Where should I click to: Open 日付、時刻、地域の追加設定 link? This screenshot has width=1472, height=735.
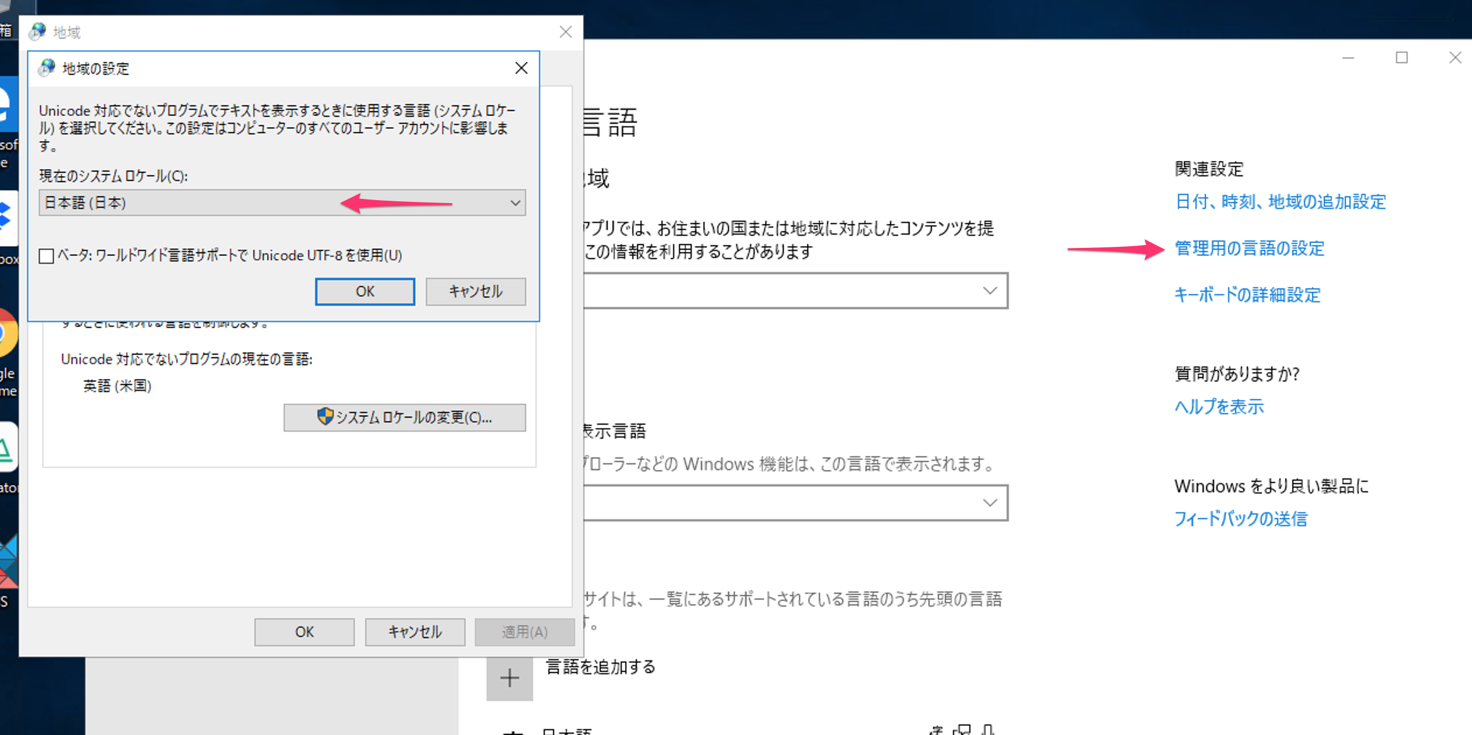1280,201
